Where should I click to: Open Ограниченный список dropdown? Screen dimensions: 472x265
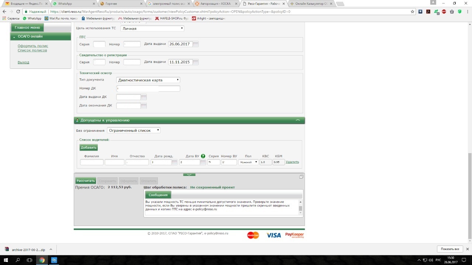tap(133, 130)
